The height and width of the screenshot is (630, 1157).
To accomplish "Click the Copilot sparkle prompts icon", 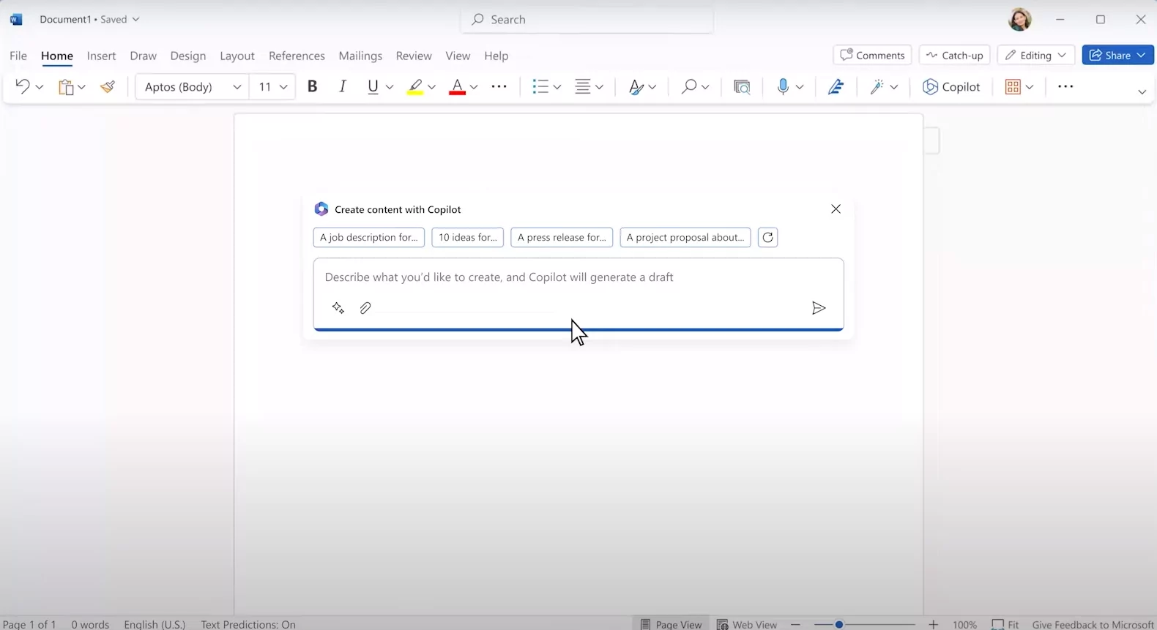I will [x=338, y=308].
